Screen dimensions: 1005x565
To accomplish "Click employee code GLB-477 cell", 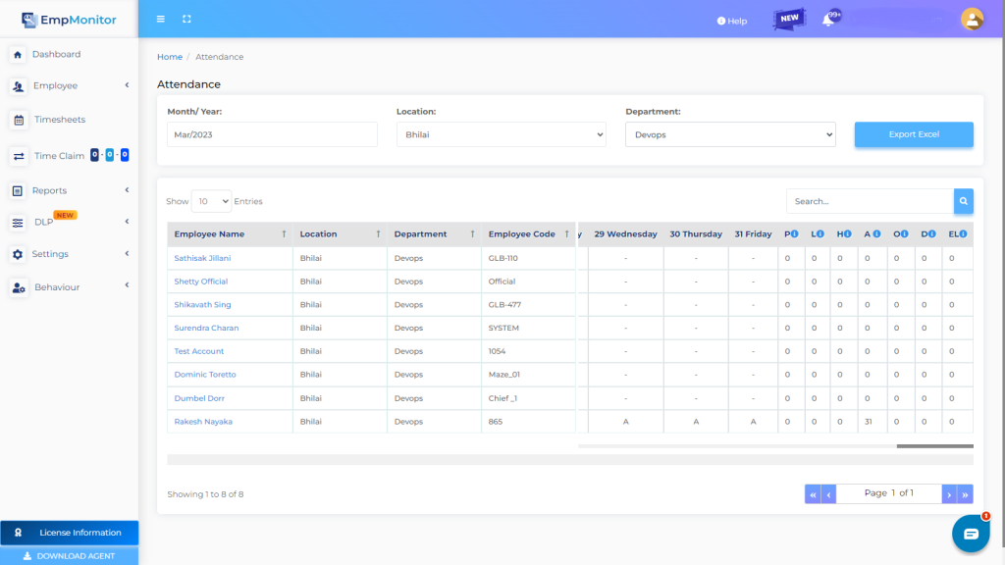I will coord(528,304).
